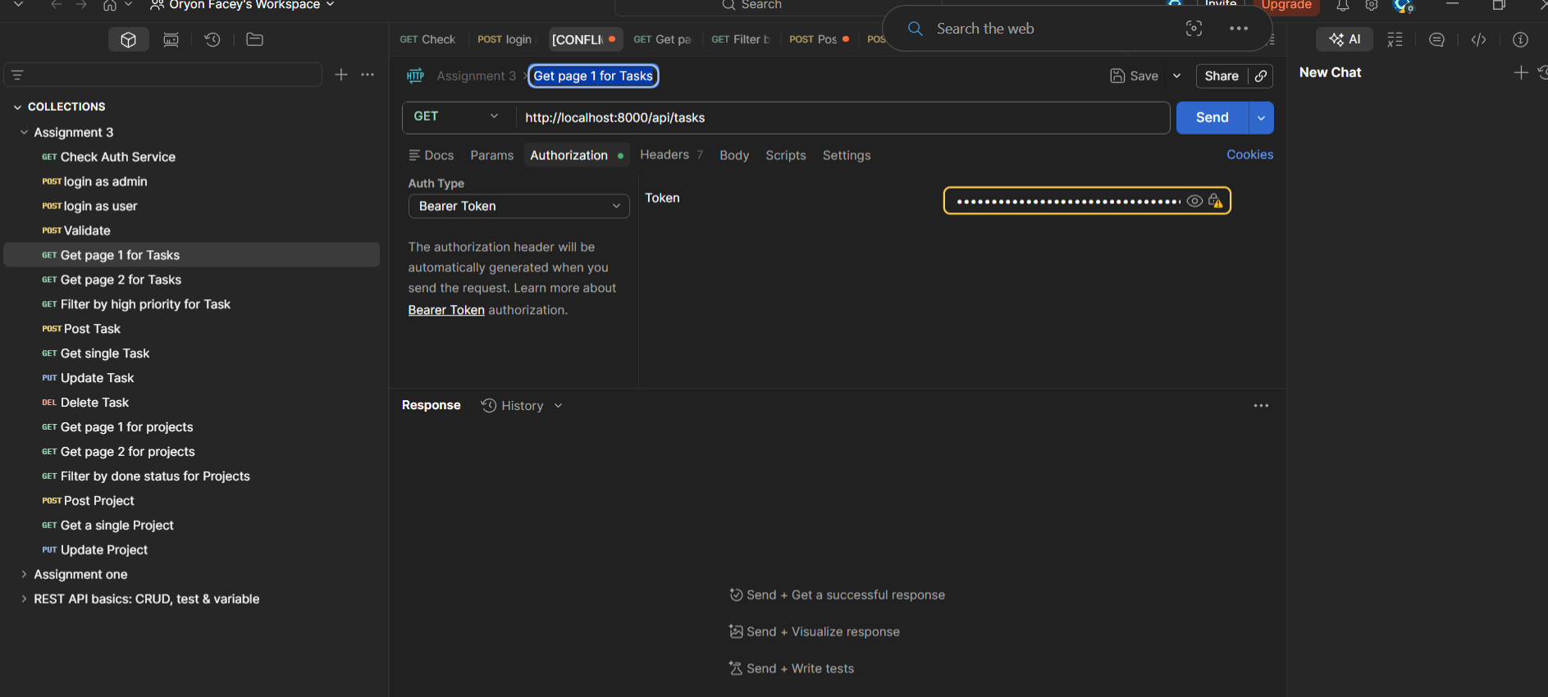Open the History dropdown in the Response pane
The height and width of the screenshot is (697, 1548).
pos(522,406)
